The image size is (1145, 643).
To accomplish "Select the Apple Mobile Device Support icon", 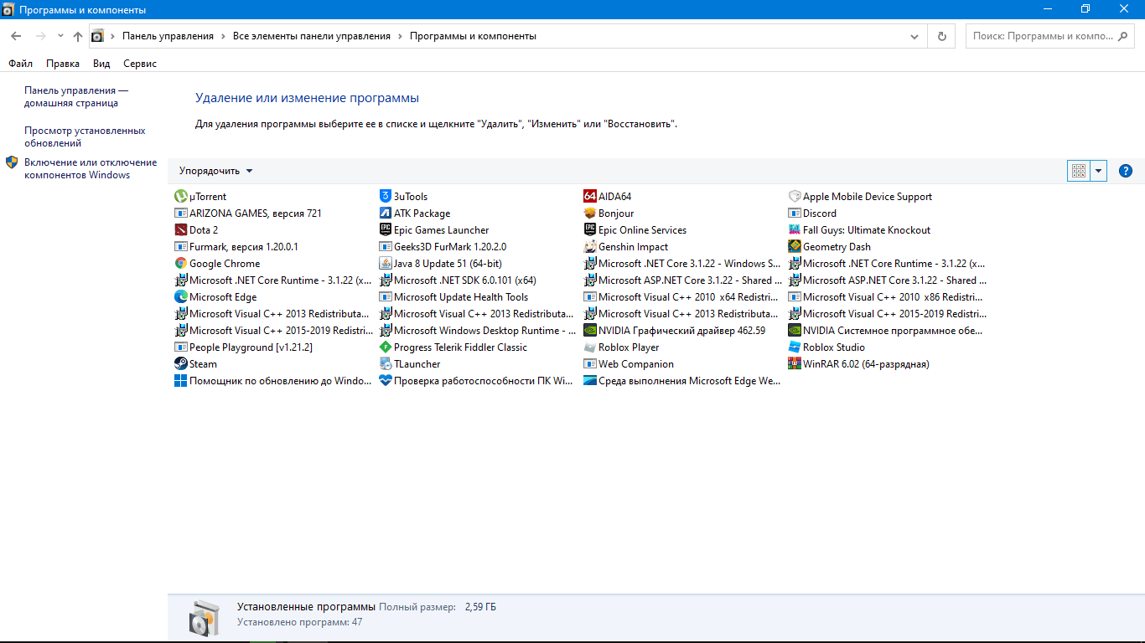I will click(795, 197).
